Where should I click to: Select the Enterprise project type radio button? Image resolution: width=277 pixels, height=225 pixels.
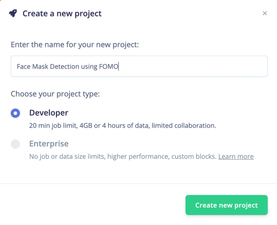16,144
